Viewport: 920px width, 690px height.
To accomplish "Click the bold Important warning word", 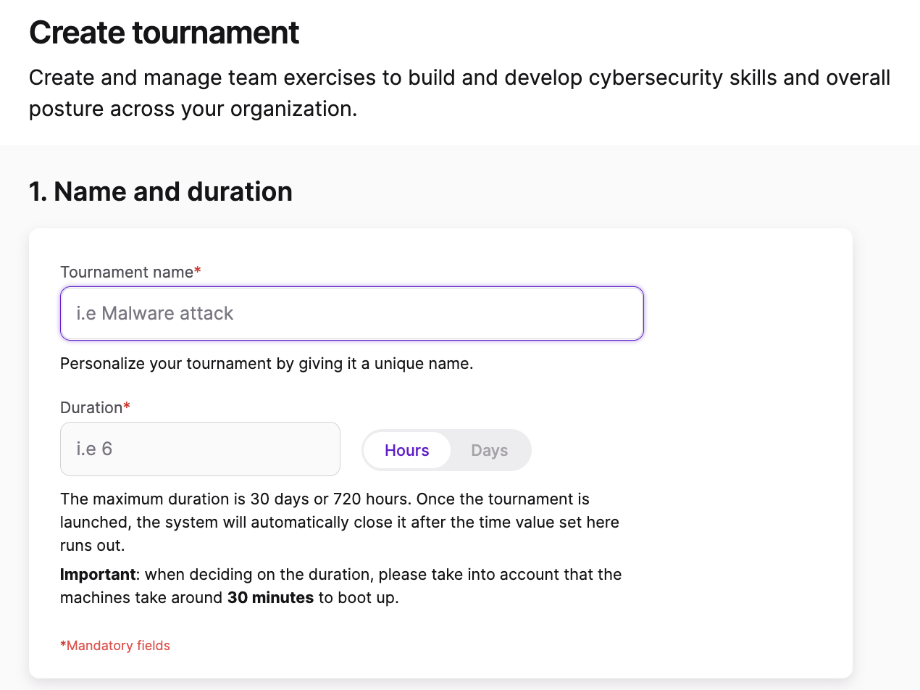I will [98, 574].
